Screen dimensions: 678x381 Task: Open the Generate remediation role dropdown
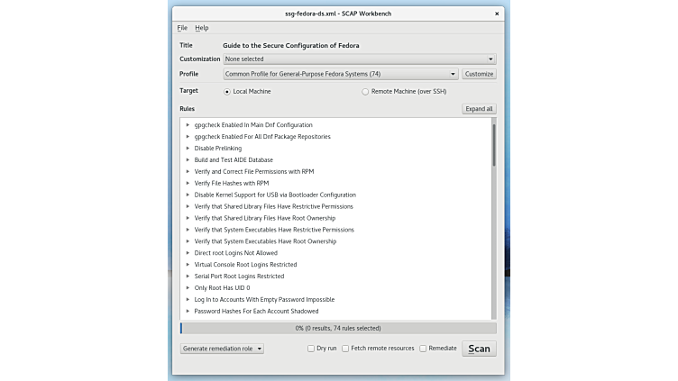pyautogui.click(x=222, y=349)
